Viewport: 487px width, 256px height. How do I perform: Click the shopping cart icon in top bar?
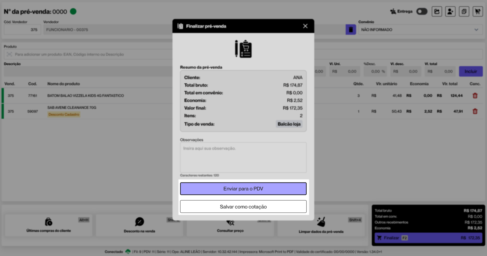[x=478, y=11]
